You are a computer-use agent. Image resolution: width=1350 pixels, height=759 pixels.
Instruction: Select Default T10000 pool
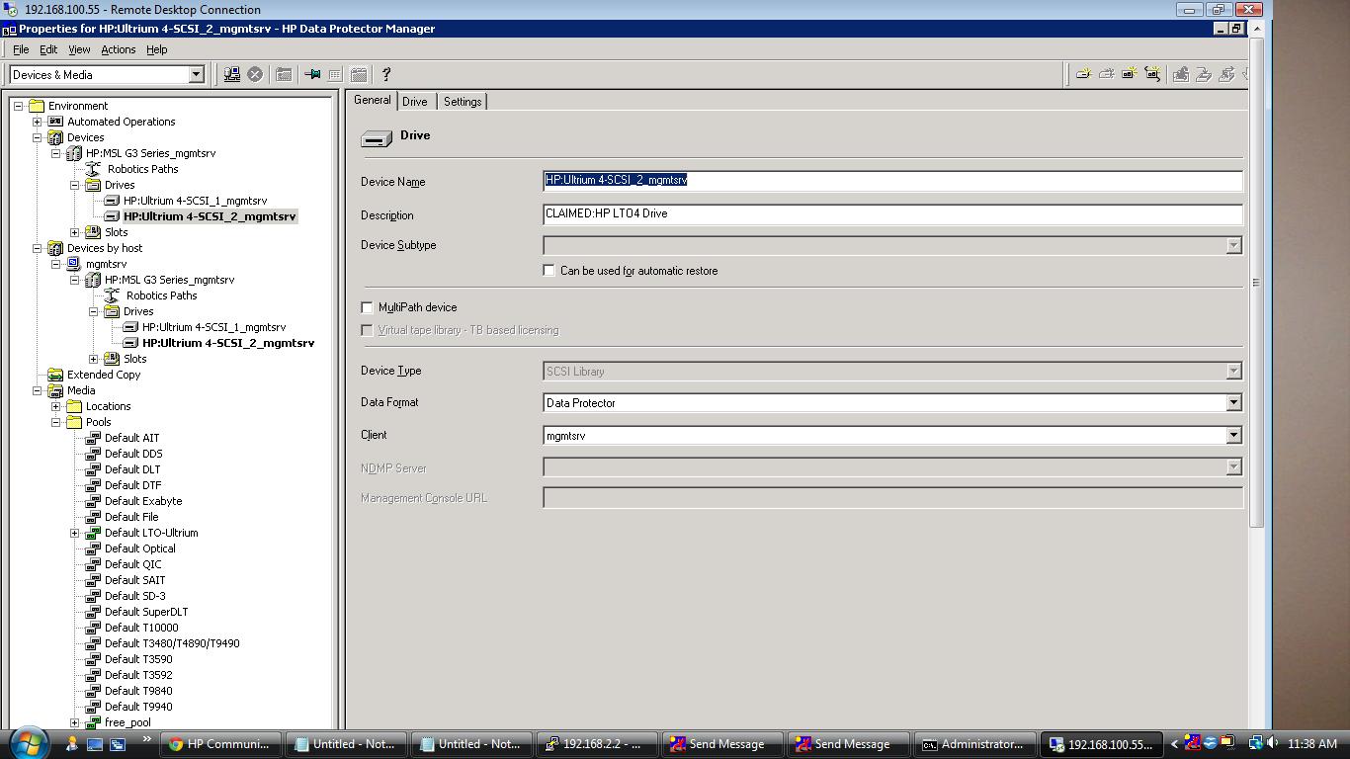coord(141,628)
